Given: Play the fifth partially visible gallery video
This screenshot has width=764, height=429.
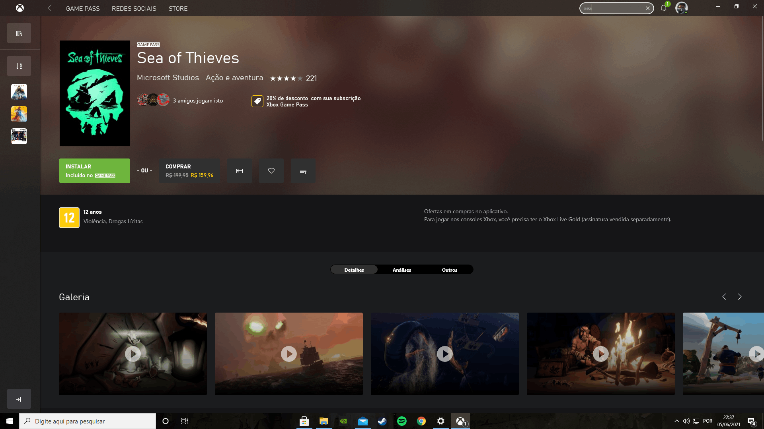Looking at the screenshot, I should pos(723,354).
